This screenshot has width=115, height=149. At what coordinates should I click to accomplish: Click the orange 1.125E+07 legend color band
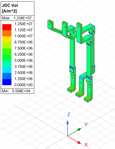7,33
